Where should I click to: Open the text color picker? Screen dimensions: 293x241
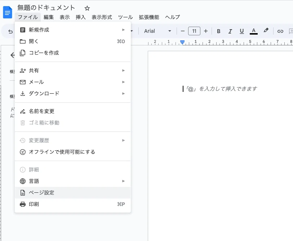(x=254, y=31)
